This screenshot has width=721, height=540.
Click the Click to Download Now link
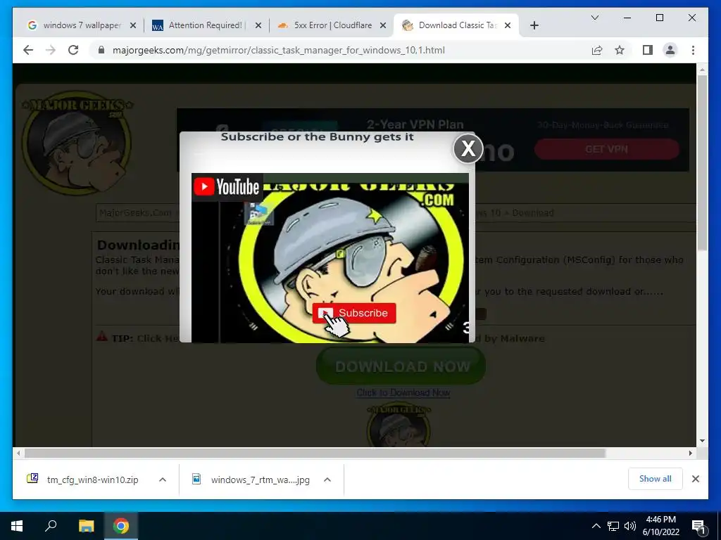[x=403, y=392]
